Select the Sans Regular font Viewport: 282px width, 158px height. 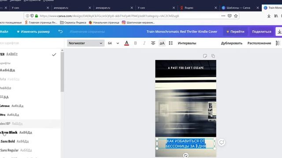click(x=16, y=150)
